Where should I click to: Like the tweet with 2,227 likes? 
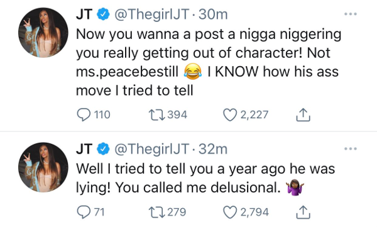230,115
